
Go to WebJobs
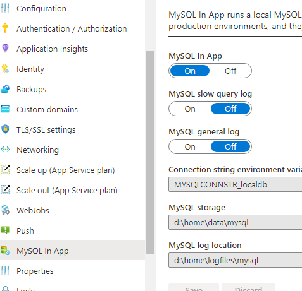[33, 211]
